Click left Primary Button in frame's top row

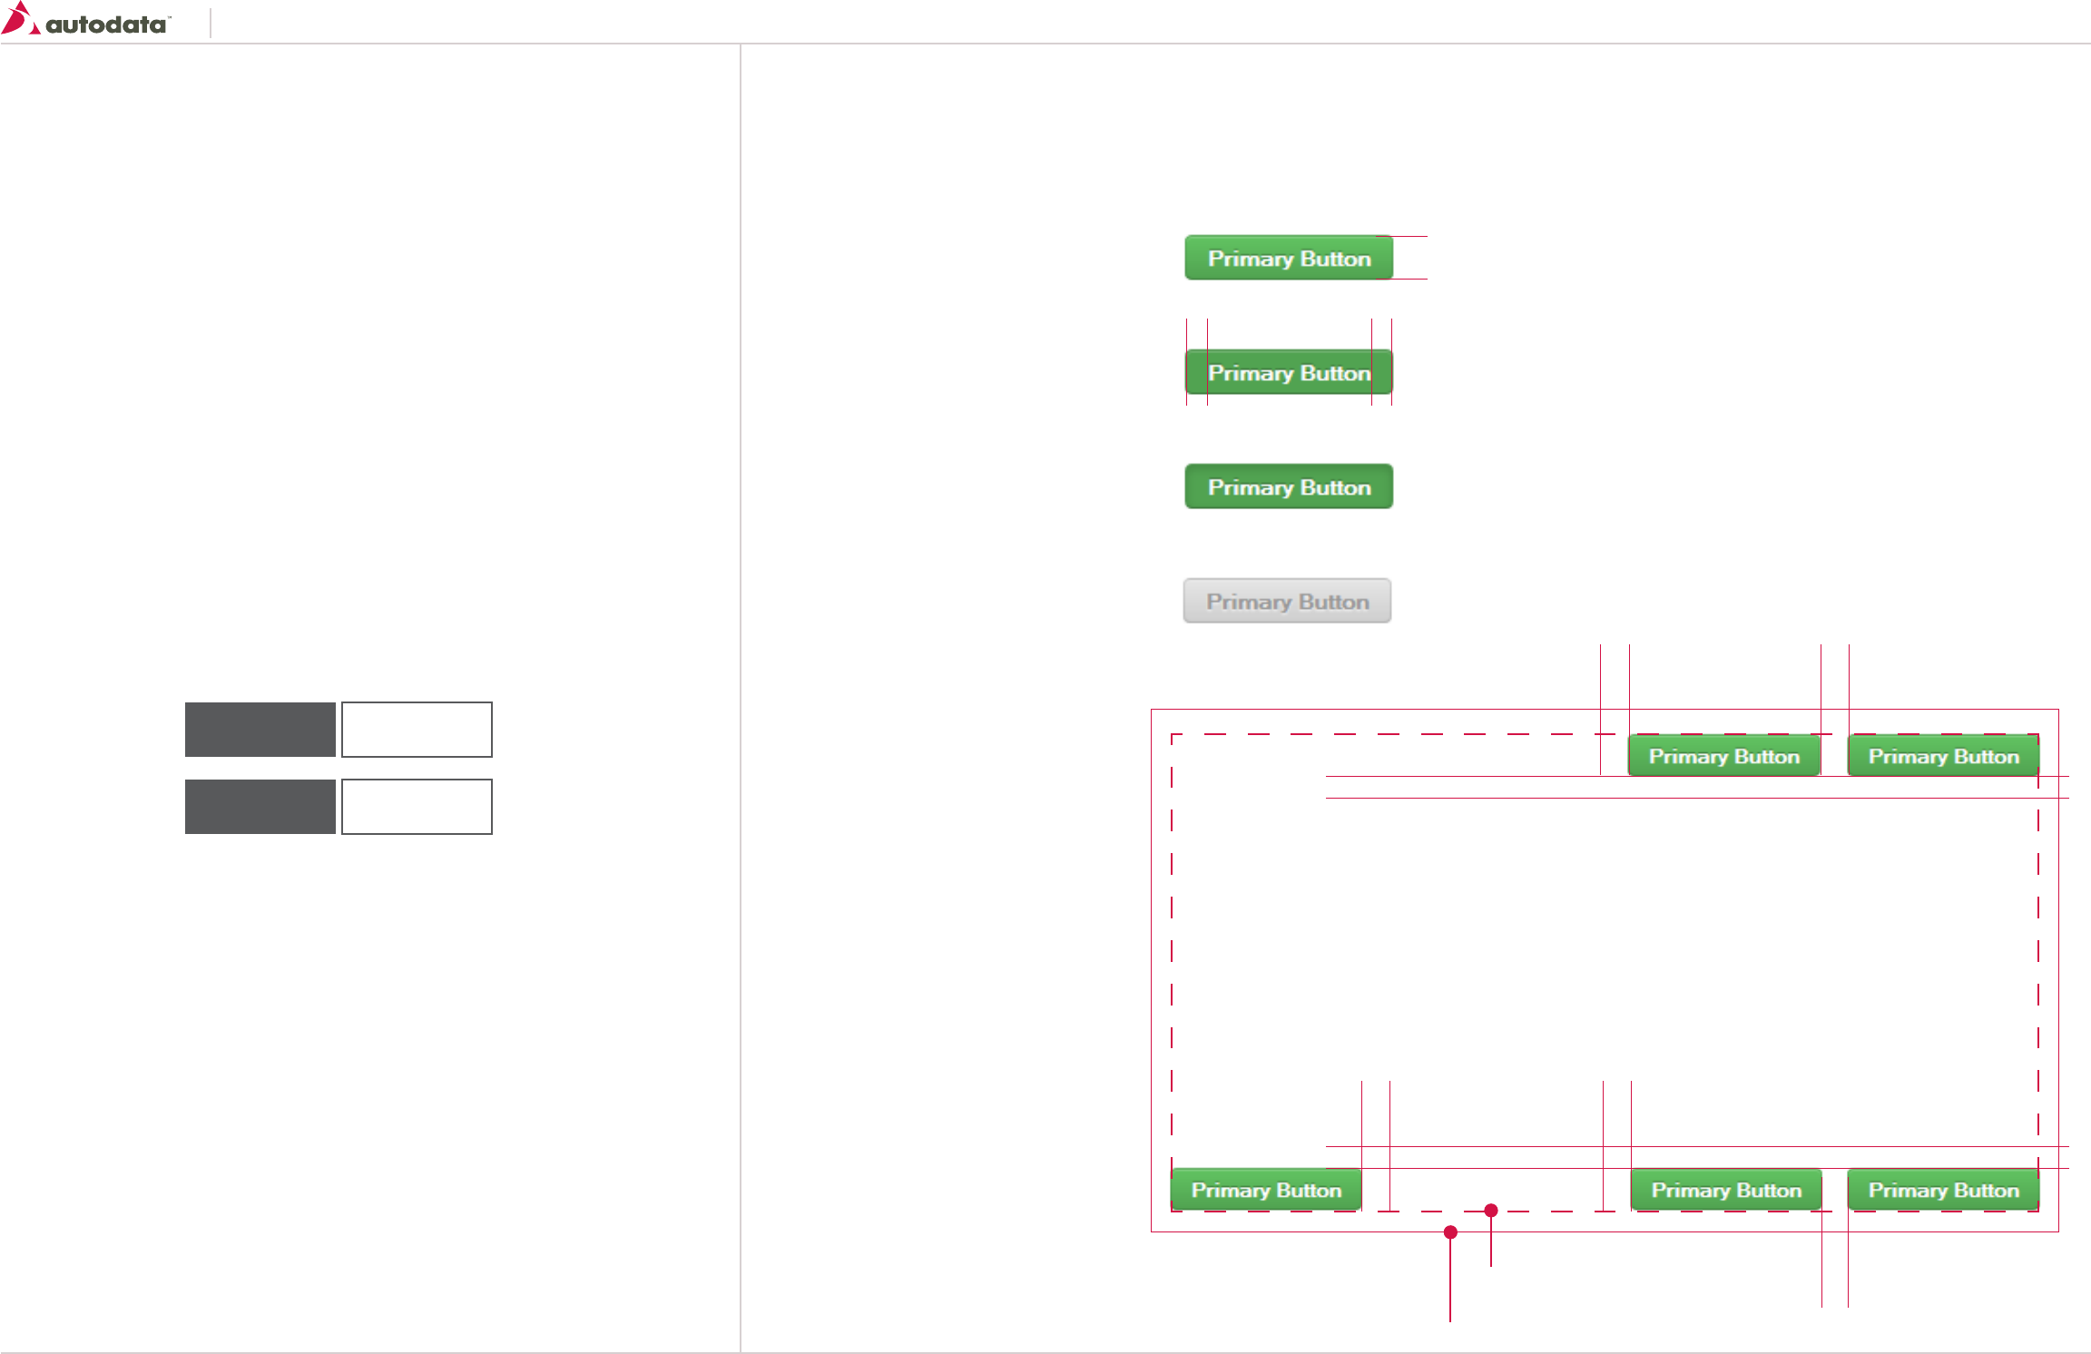point(1723,756)
